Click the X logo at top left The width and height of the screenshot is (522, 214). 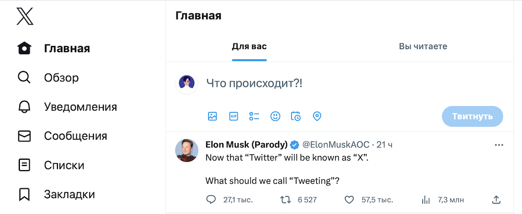pyautogui.click(x=25, y=16)
